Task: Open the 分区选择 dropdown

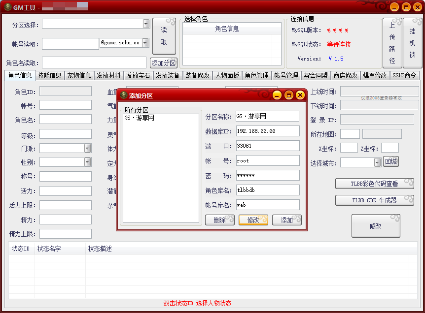Action: [146, 24]
